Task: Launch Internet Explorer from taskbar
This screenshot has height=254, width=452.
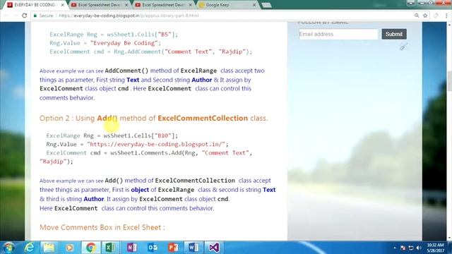Action: click(x=30, y=248)
